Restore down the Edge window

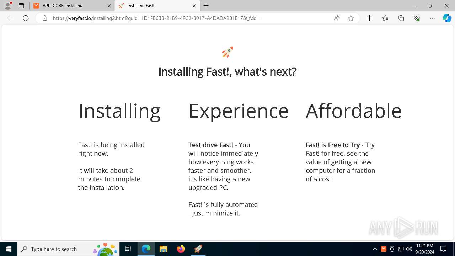coord(430,6)
